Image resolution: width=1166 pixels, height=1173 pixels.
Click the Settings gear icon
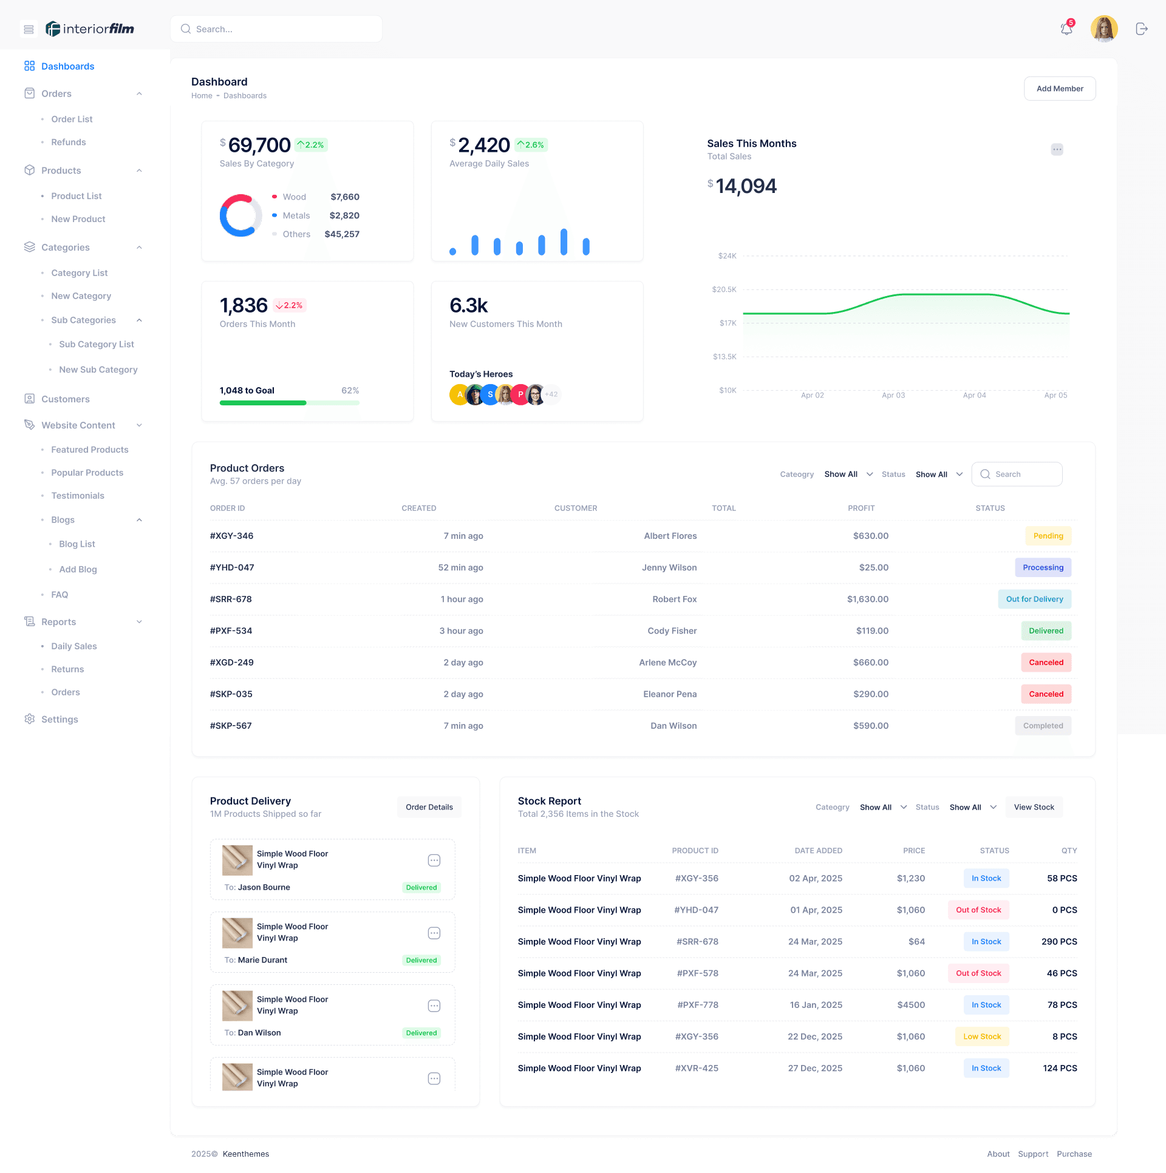point(29,719)
